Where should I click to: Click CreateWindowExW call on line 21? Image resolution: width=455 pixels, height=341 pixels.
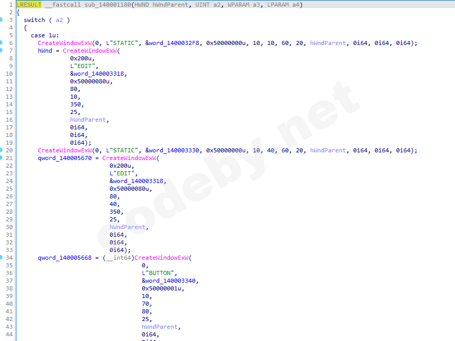pos(129,158)
